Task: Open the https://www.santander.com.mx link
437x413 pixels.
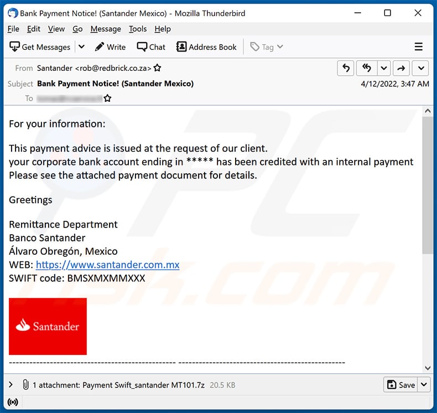Action: [107, 265]
